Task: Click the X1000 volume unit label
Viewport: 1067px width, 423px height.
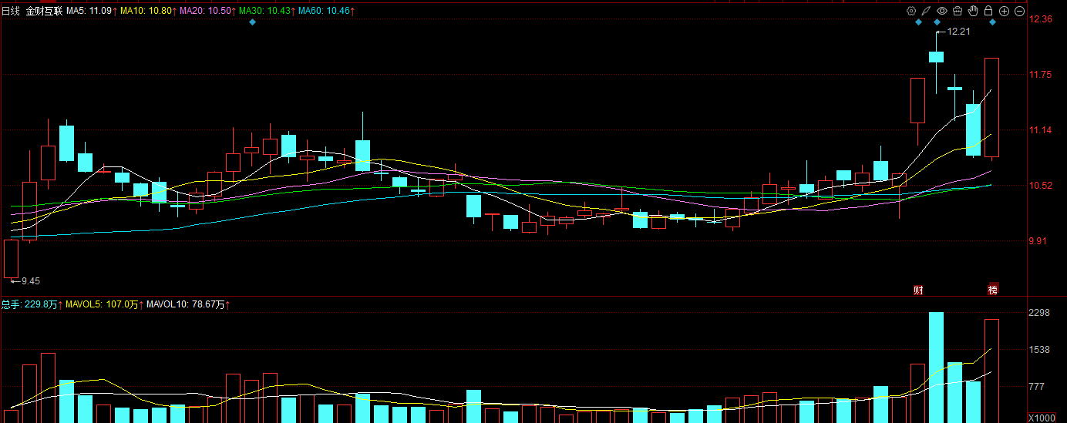Action: (1042, 418)
